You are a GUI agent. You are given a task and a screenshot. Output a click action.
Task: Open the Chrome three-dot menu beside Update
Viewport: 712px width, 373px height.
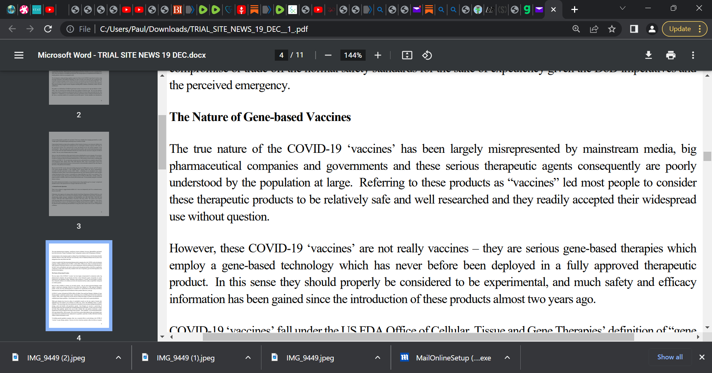(700, 29)
